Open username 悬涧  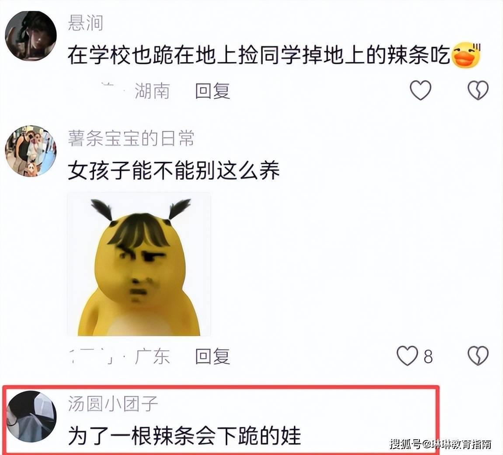(x=85, y=23)
